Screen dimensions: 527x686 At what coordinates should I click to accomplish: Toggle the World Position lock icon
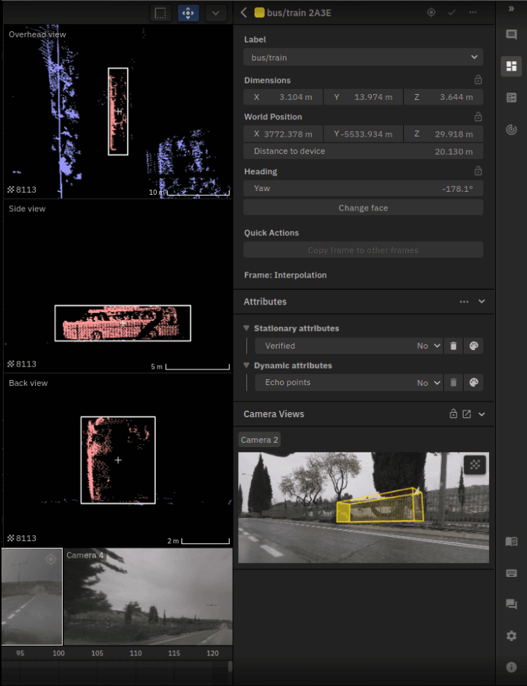478,116
